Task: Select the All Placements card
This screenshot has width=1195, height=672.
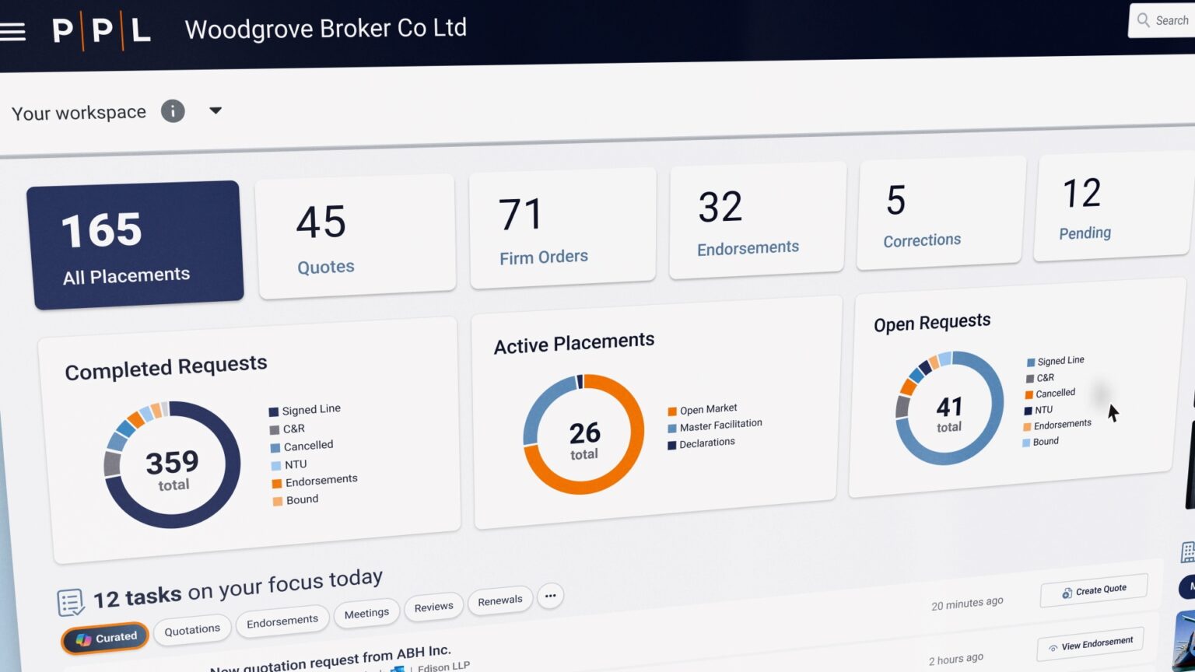Action: pos(135,245)
